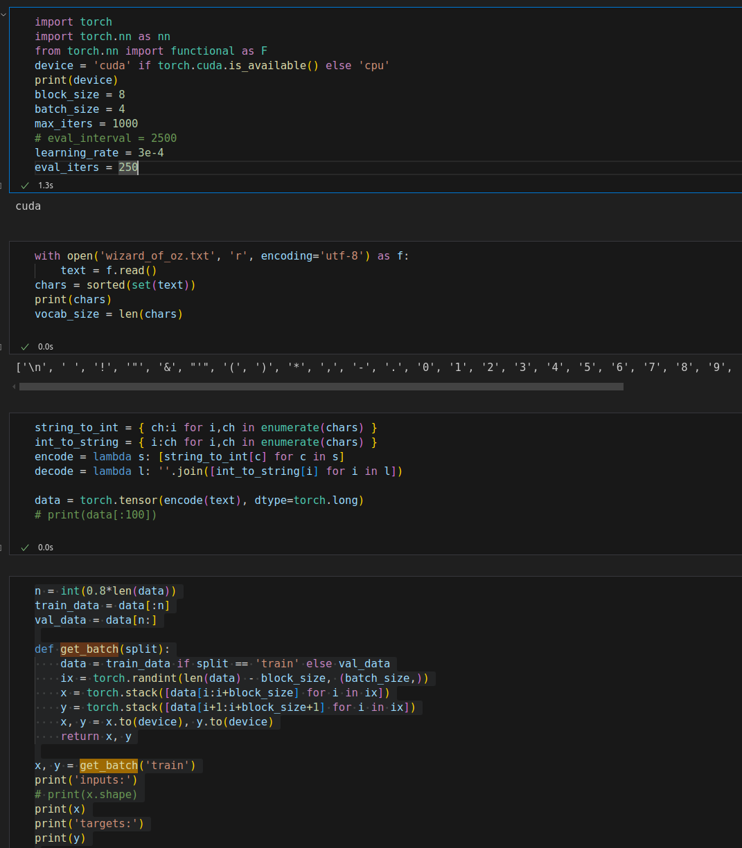Click the 'x.to(device), y.to(device)' line

pos(167,722)
